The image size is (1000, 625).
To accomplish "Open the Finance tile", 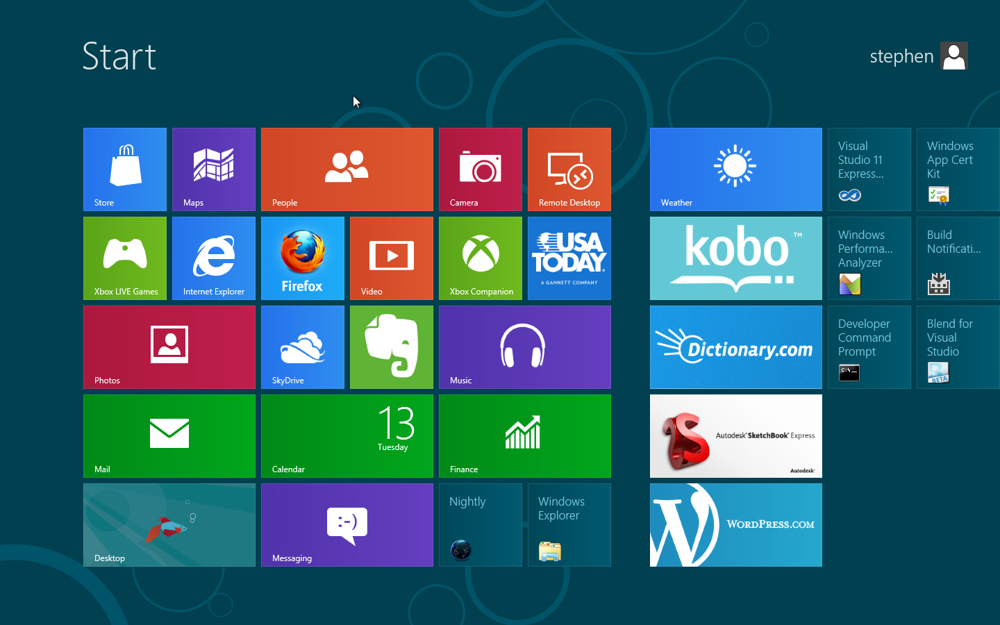I will pos(525,435).
